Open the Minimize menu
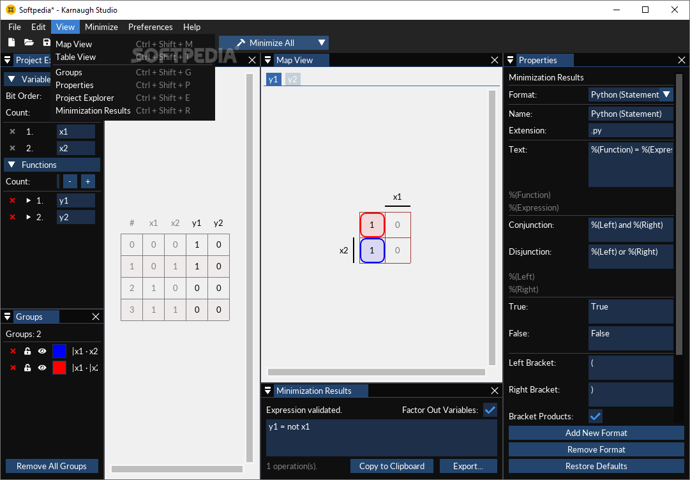Screen dimensions: 690x480 pos(101,27)
